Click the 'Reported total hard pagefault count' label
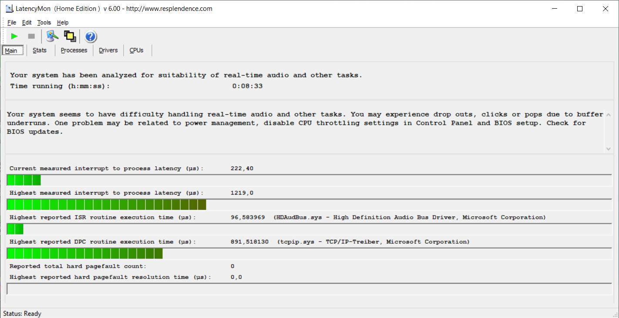Image resolution: width=619 pixels, height=318 pixels. 78,266
